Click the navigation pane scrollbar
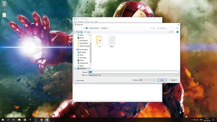The width and height of the screenshot is (217, 122). click(x=91, y=53)
